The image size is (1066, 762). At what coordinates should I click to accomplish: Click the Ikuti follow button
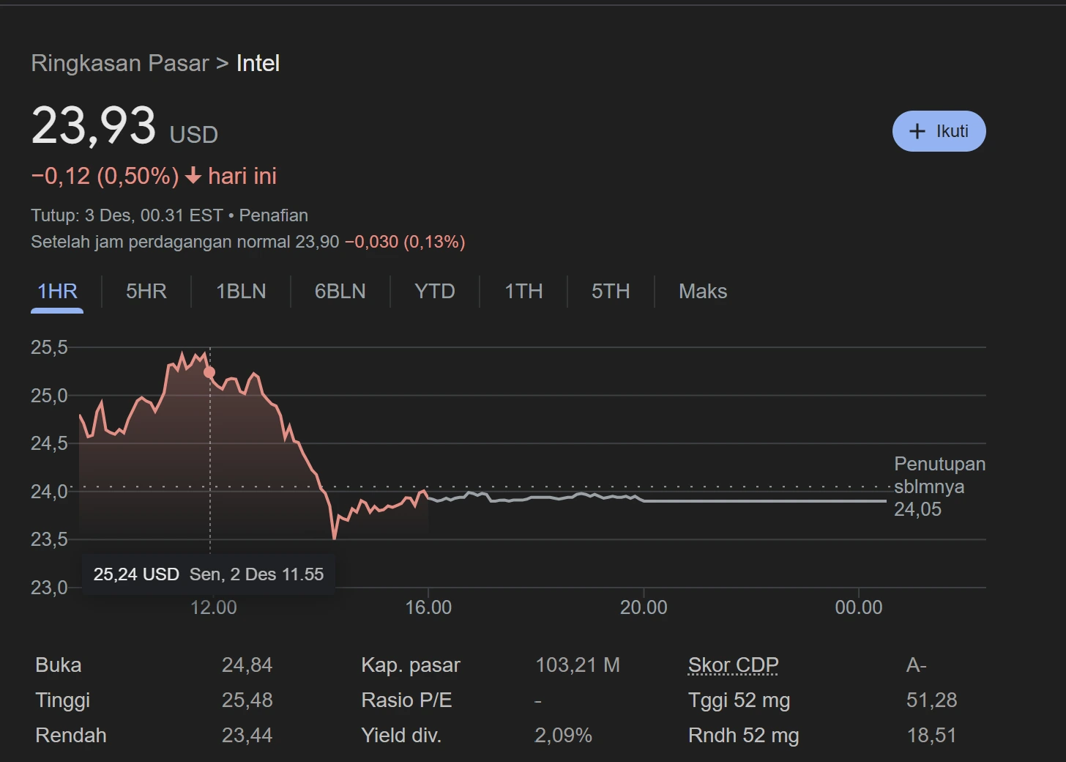[x=939, y=131]
